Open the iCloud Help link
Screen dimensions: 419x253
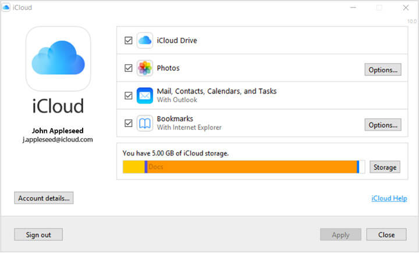[x=389, y=198]
